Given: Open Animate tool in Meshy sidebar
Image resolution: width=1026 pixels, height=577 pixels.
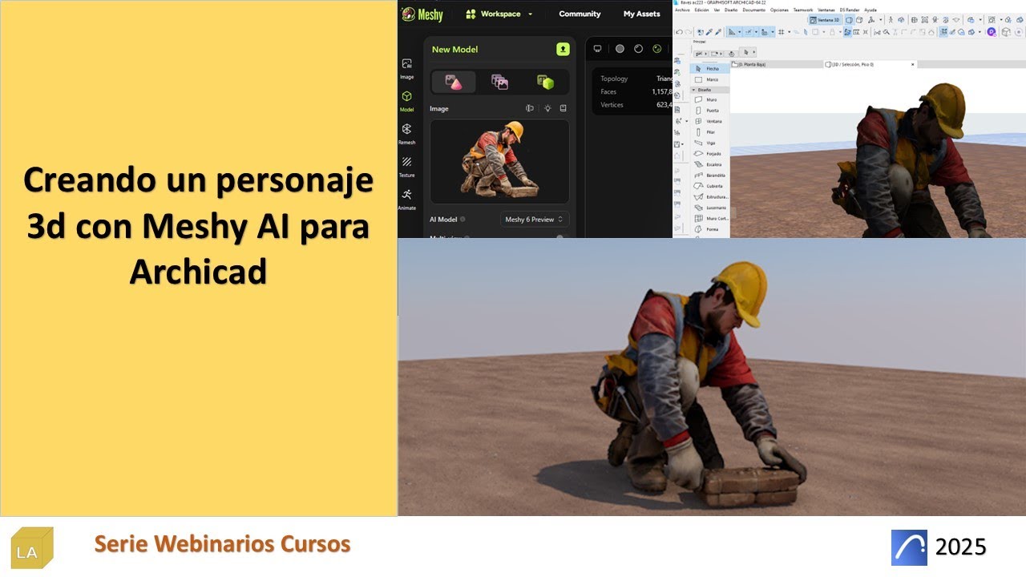Looking at the screenshot, I should 407,199.
